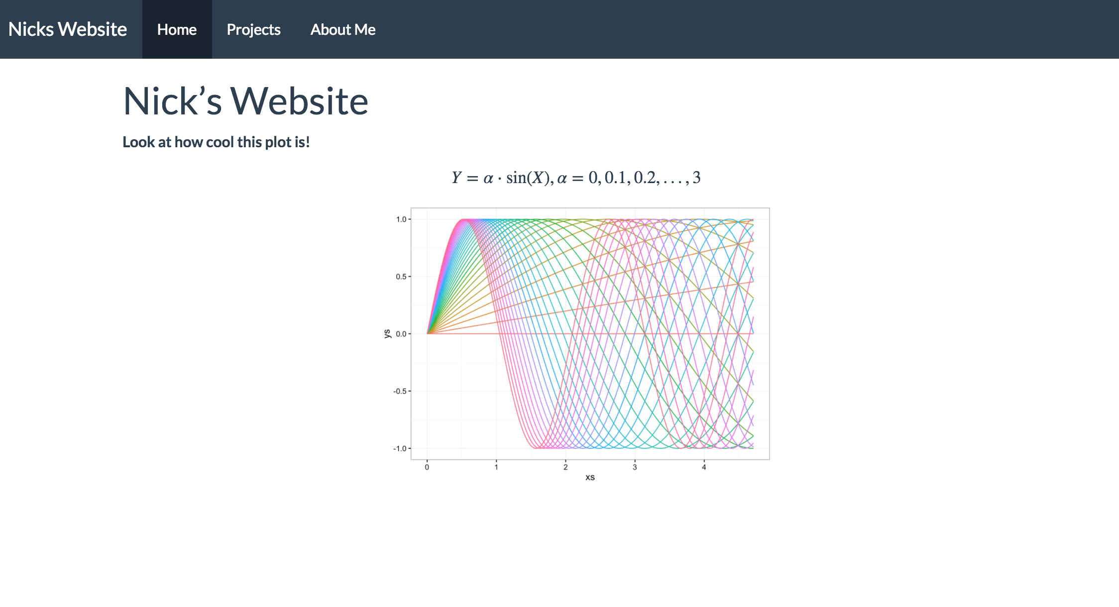Image resolution: width=1119 pixels, height=607 pixels.
Task: Click the Y = α·sin(X) formula
Action: point(576,178)
